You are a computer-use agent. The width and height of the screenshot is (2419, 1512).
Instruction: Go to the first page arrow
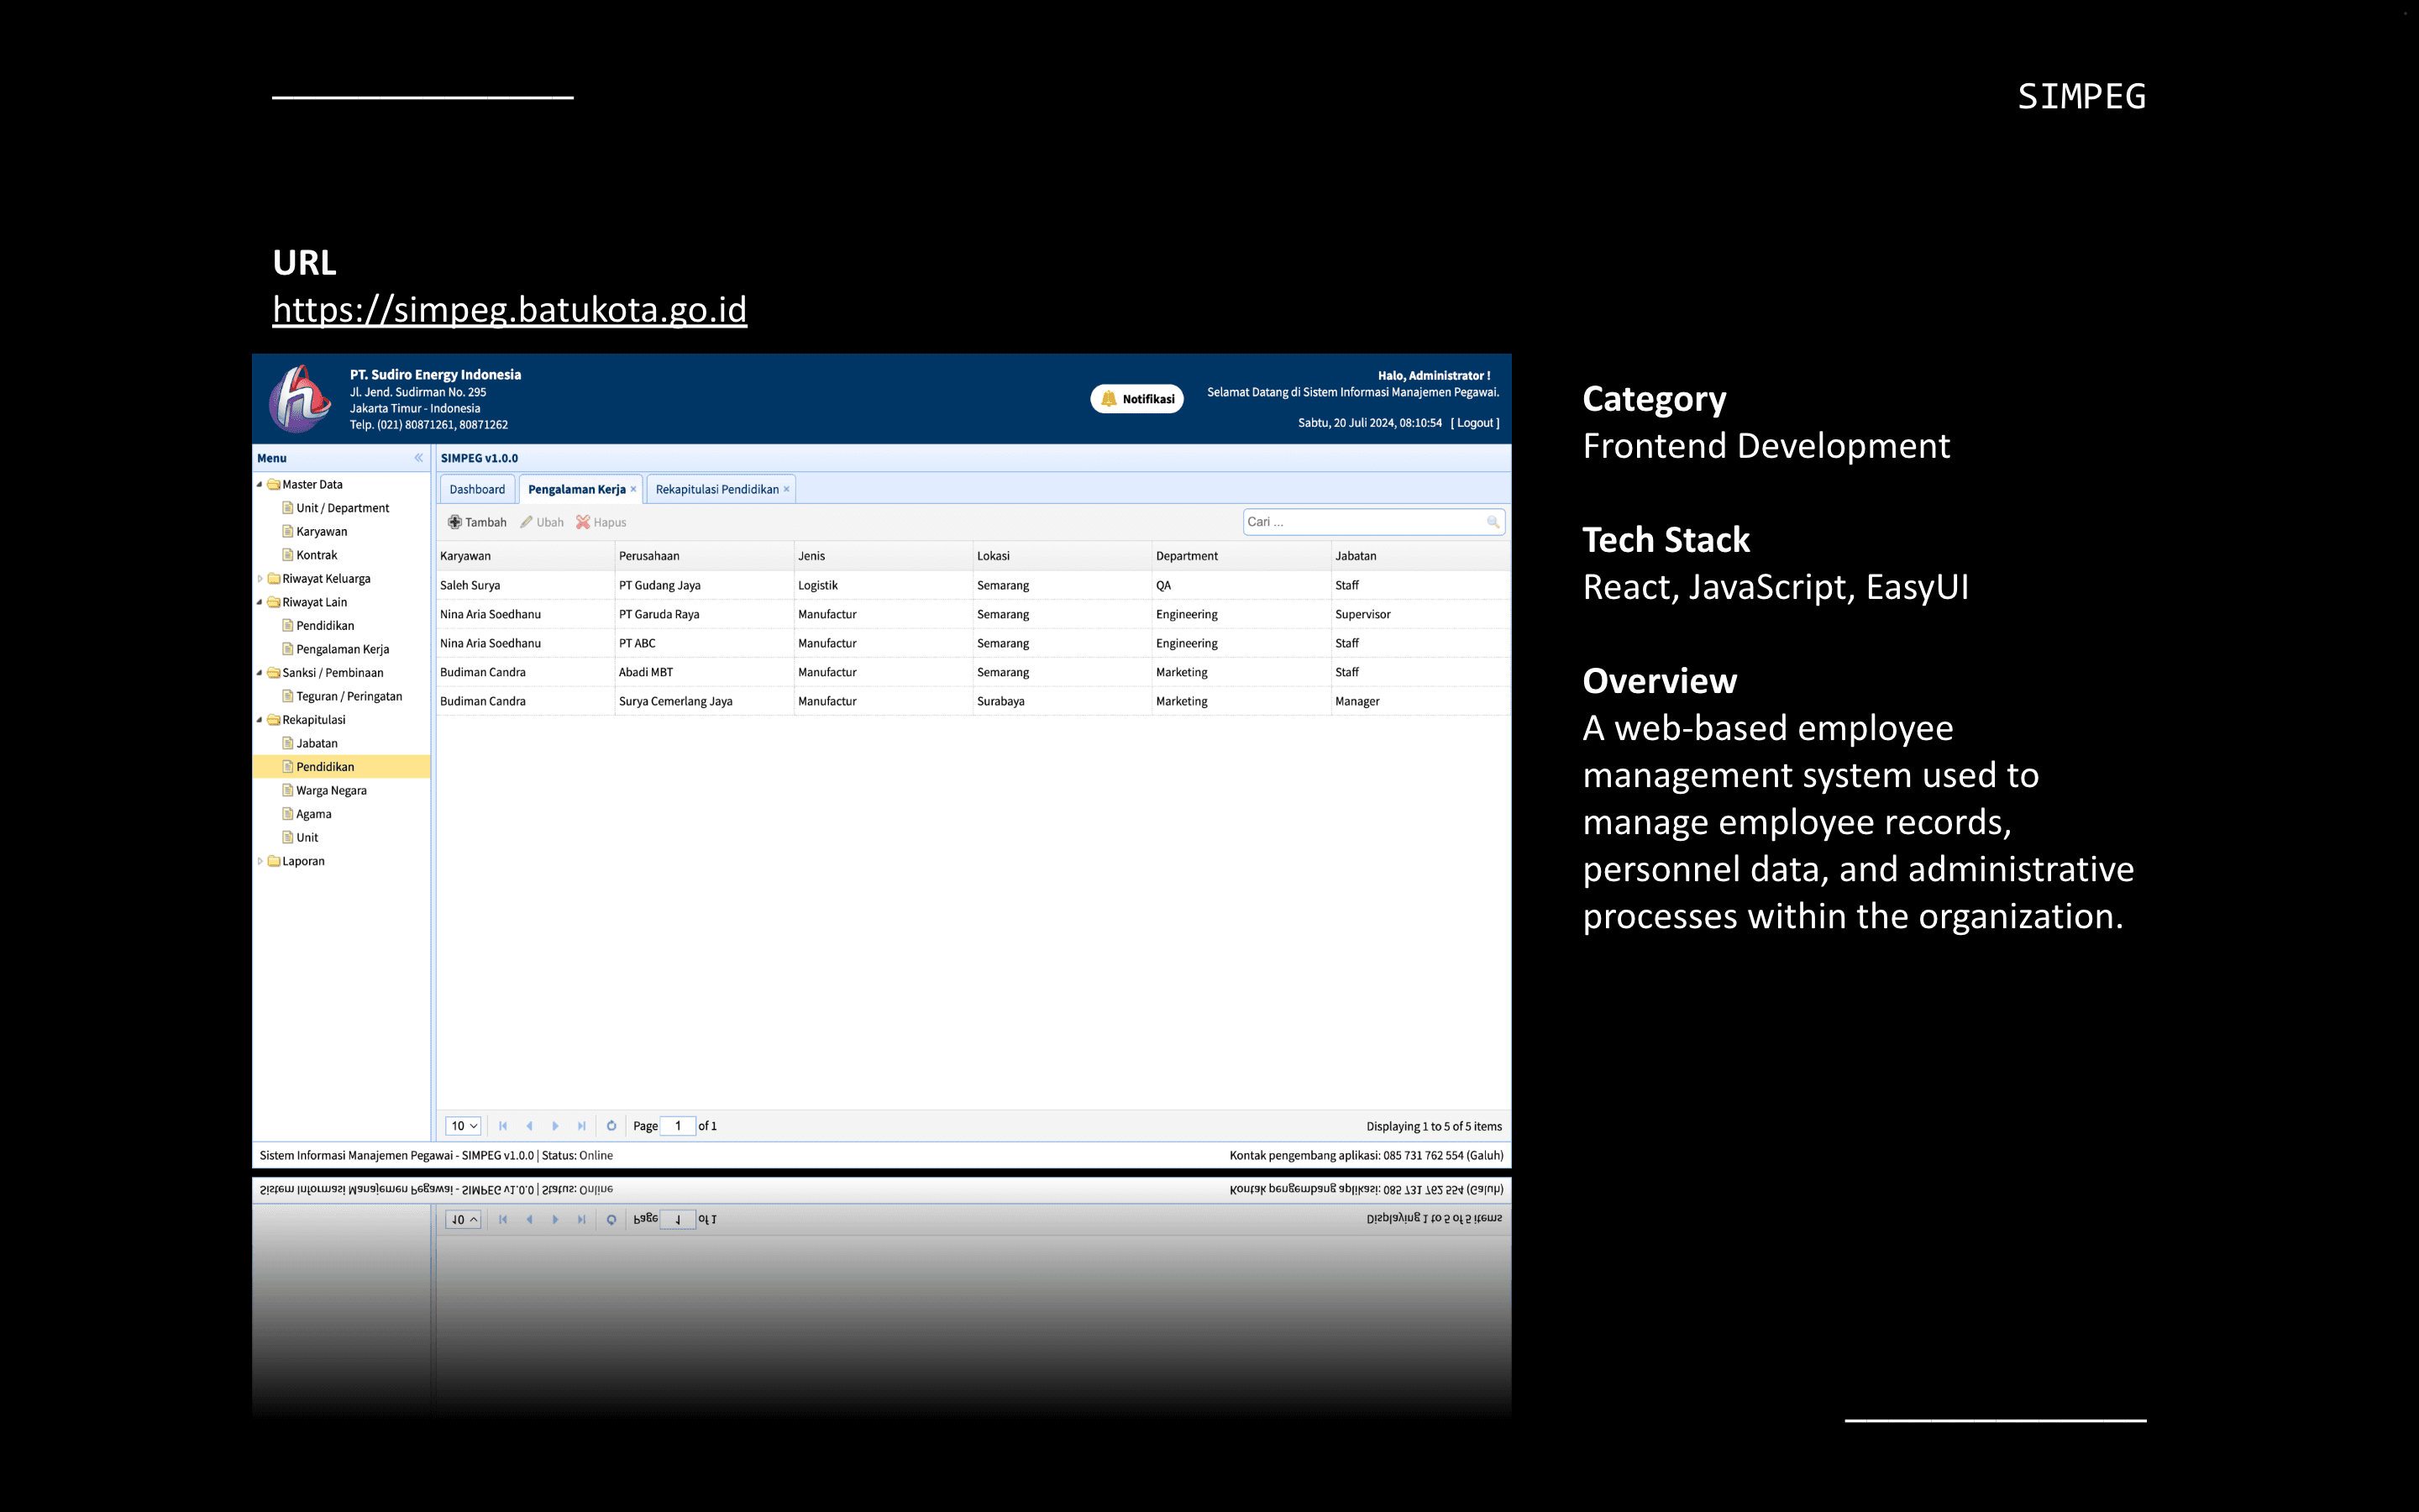pos(503,1126)
